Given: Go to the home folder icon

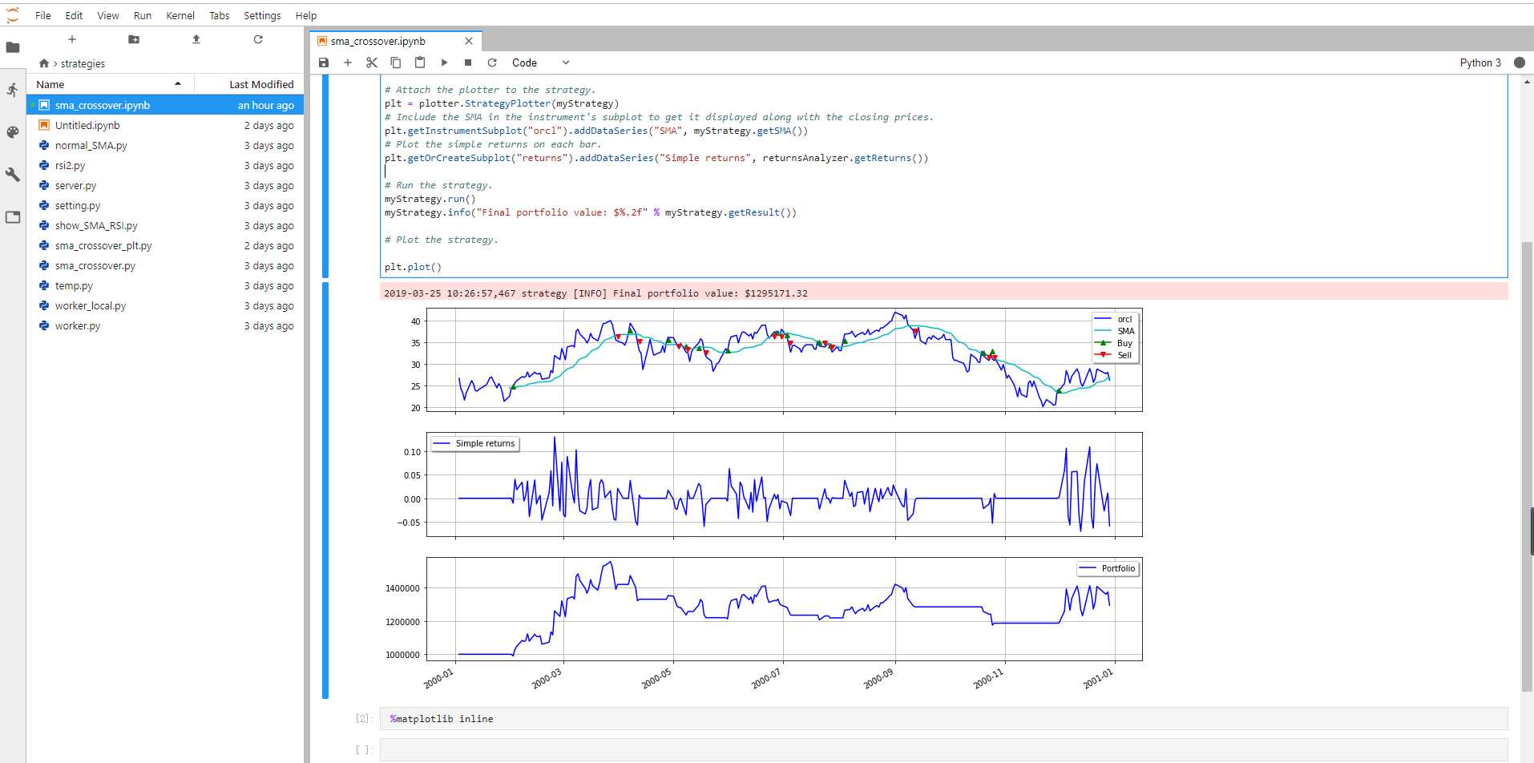Looking at the screenshot, I should point(44,63).
